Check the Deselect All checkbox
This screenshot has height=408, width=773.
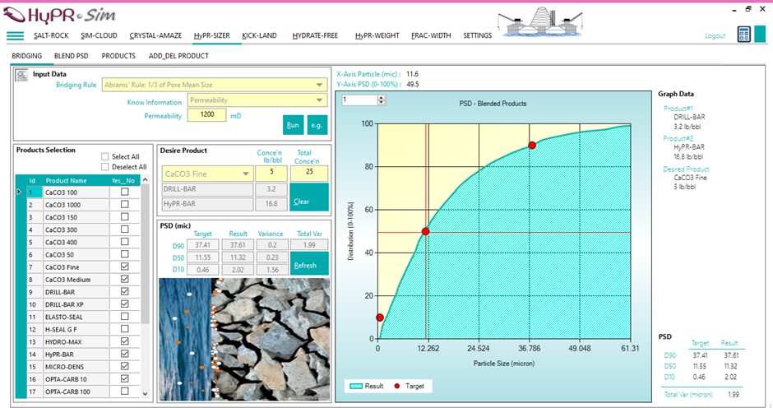tap(105, 167)
